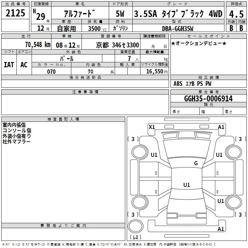Click the seating capacity 7 人
This screenshot has height=248, width=248.
pos(133,59)
